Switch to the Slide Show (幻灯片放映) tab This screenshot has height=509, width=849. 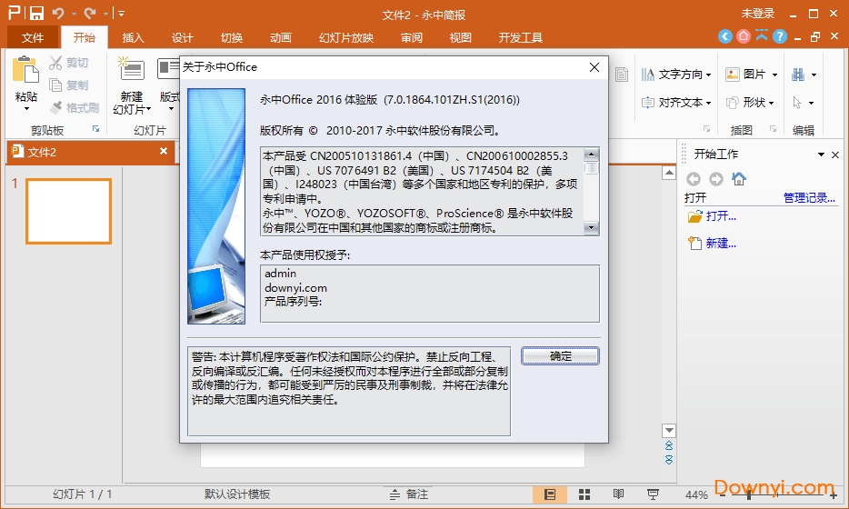[346, 37]
